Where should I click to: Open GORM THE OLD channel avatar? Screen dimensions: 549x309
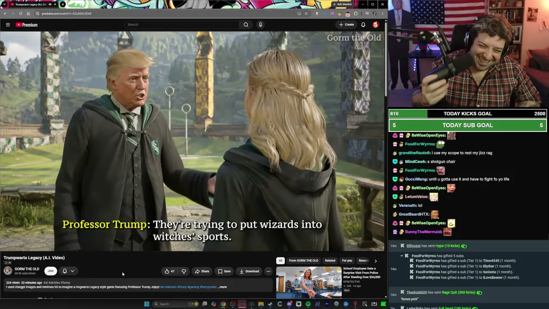(x=8, y=271)
